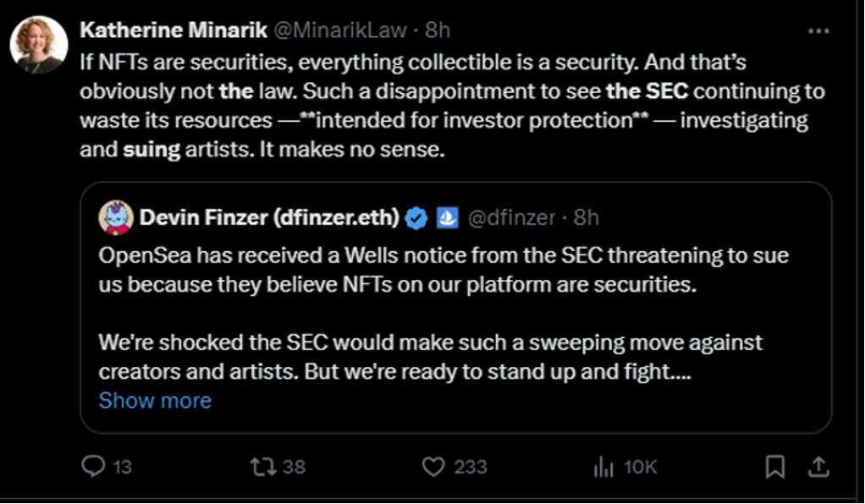Click the 8h timestamp beside @dfinzer
Image resolution: width=865 pixels, height=504 pixels.
click(x=587, y=218)
